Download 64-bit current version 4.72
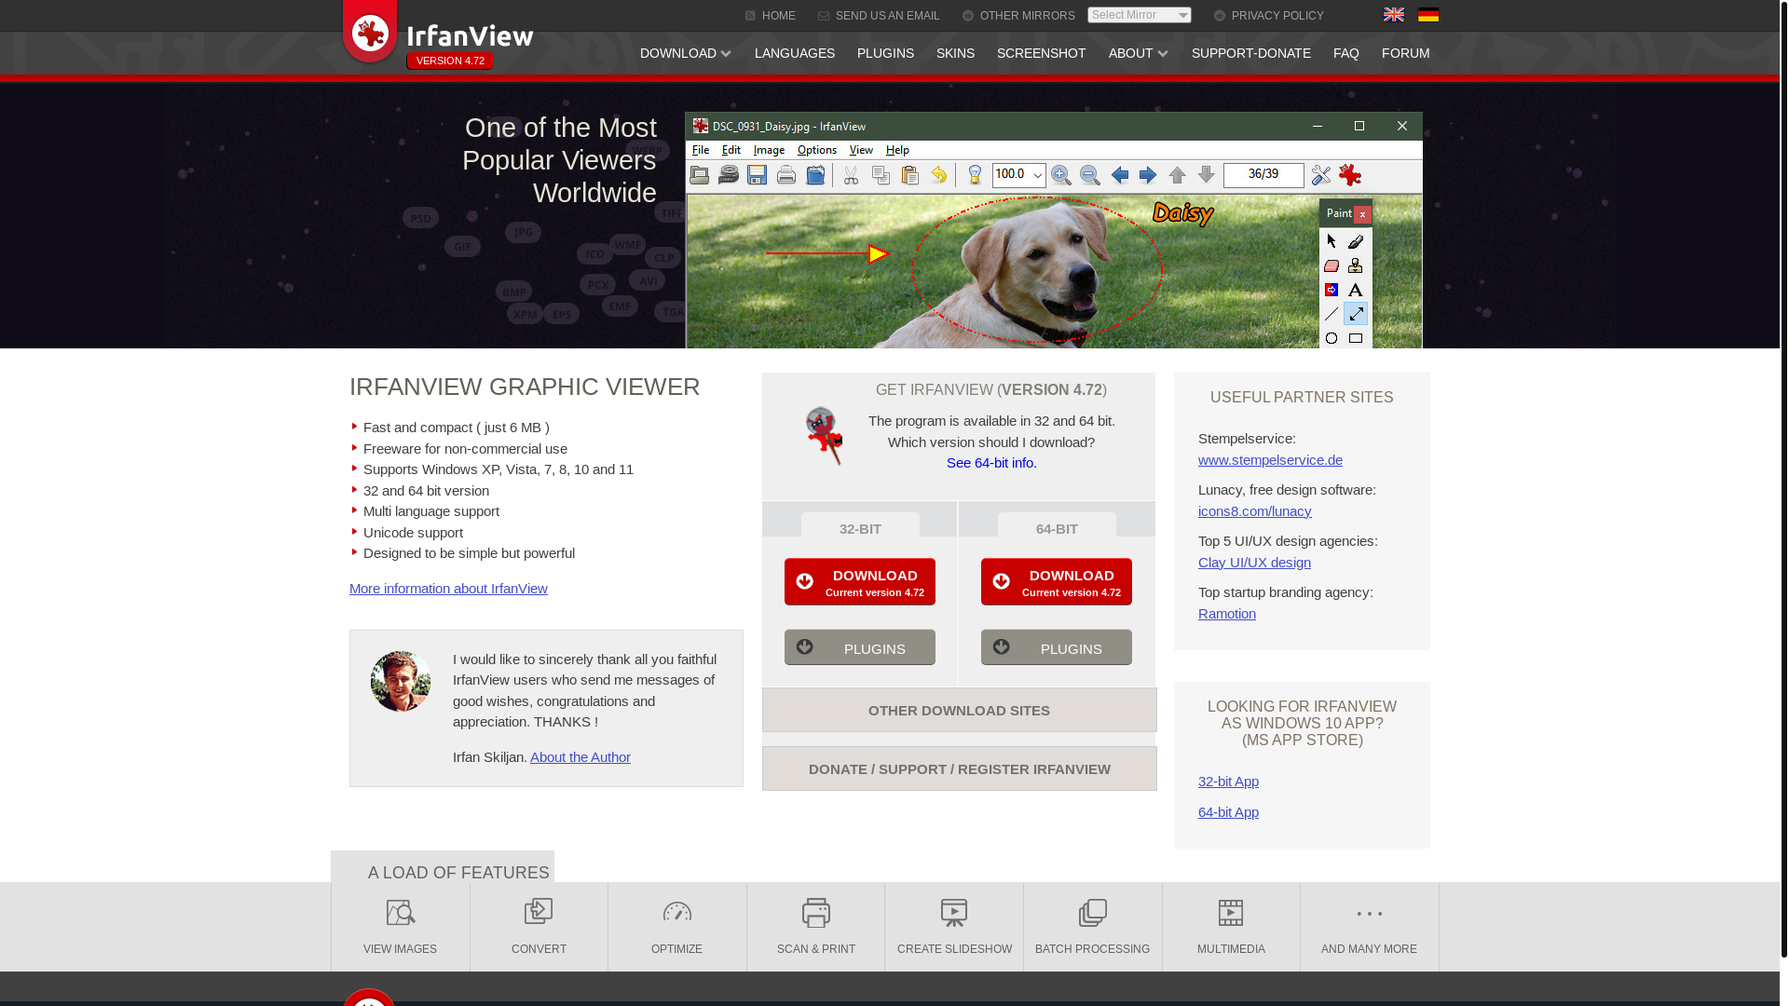1789x1006 pixels. 1057,582
